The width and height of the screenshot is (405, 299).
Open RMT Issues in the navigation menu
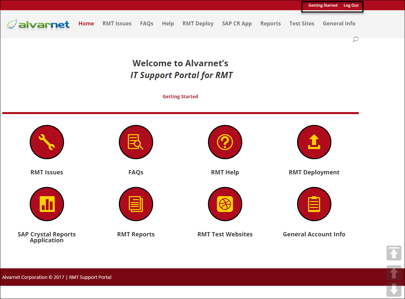click(117, 23)
